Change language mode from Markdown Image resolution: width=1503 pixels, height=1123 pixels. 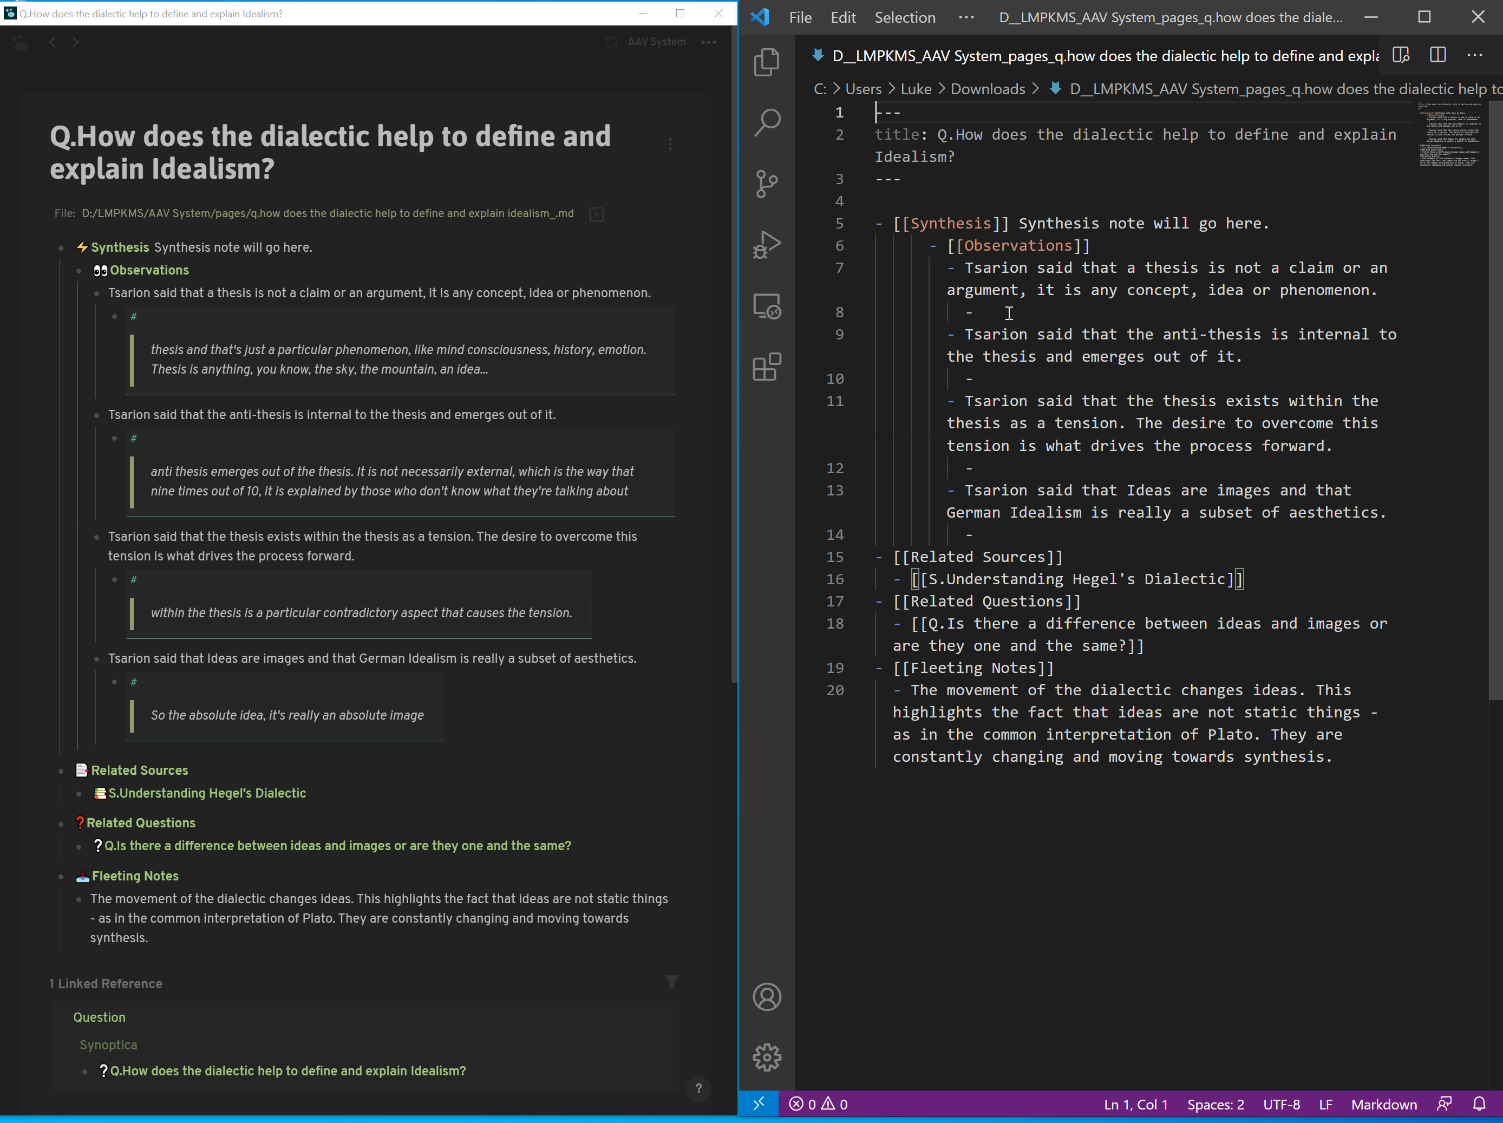point(1383,1104)
